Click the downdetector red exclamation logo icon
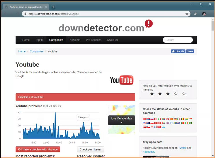The height and width of the screenshot is (158, 215). pyautogui.click(x=149, y=23)
